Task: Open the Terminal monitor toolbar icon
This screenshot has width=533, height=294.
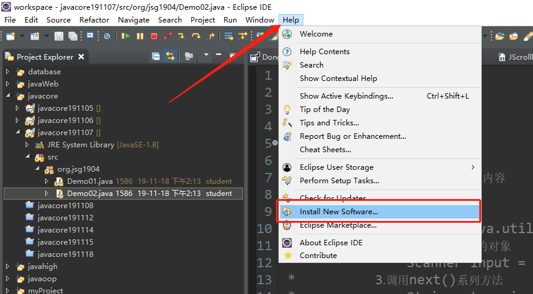Action: 90,35
